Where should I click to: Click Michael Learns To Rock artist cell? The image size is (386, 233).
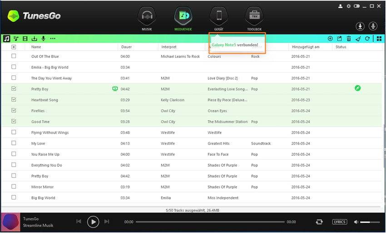[x=180, y=56]
